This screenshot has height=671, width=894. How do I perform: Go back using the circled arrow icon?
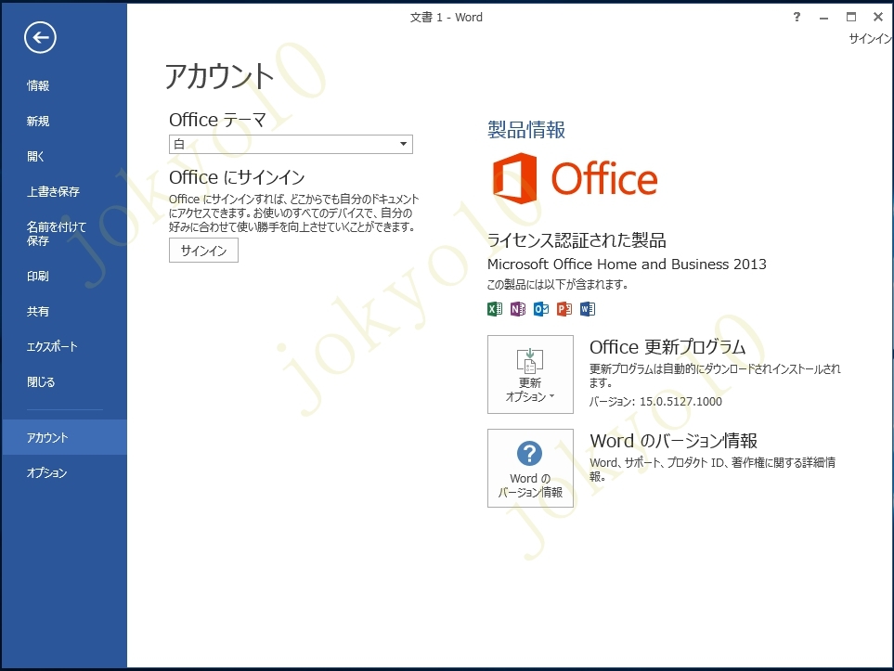click(40, 38)
